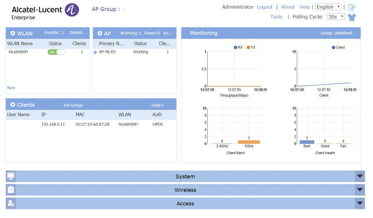Expand the System section arrow
This screenshot has height=218, width=373.
pos(360,177)
